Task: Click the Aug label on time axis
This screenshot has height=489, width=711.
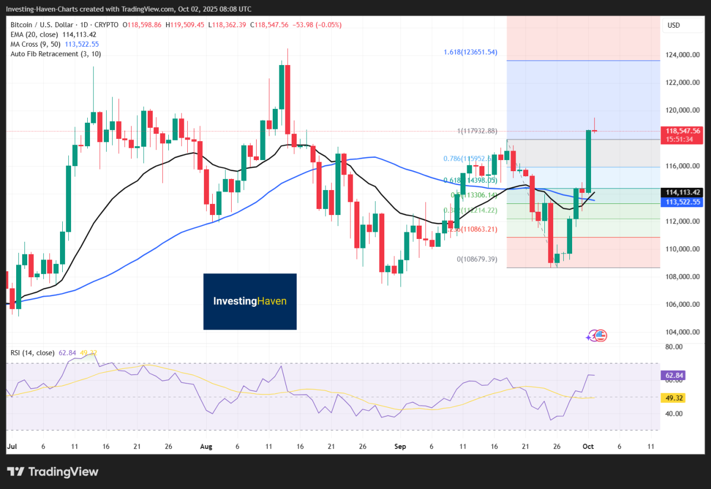Action: [x=206, y=446]
